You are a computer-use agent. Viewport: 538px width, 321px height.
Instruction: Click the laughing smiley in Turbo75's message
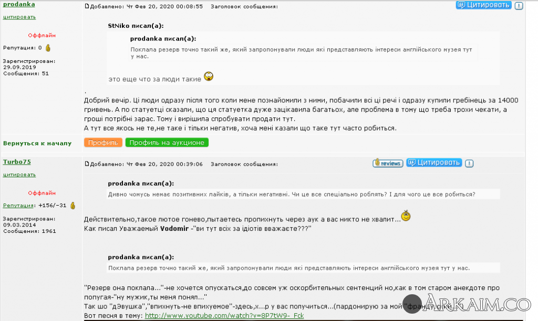tap(406, 216)
